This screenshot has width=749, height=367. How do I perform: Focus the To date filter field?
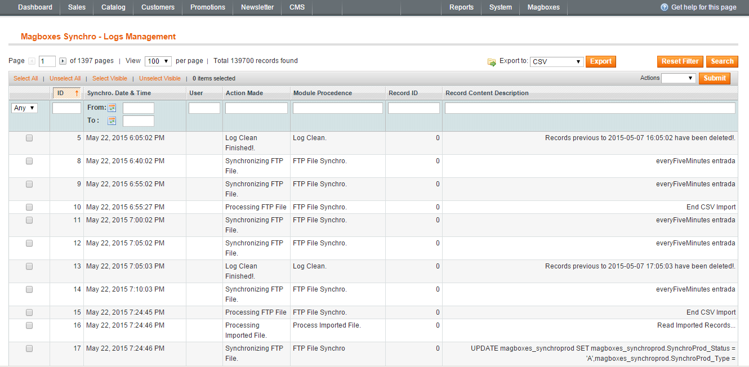(x=139, y=121)
